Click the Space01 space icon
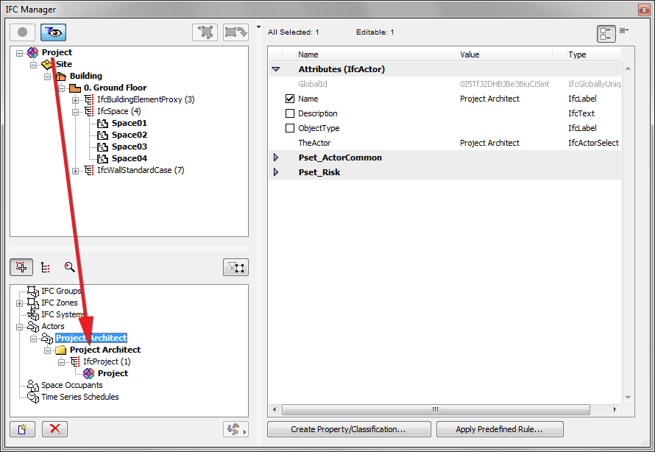 (x=103, y=123)
